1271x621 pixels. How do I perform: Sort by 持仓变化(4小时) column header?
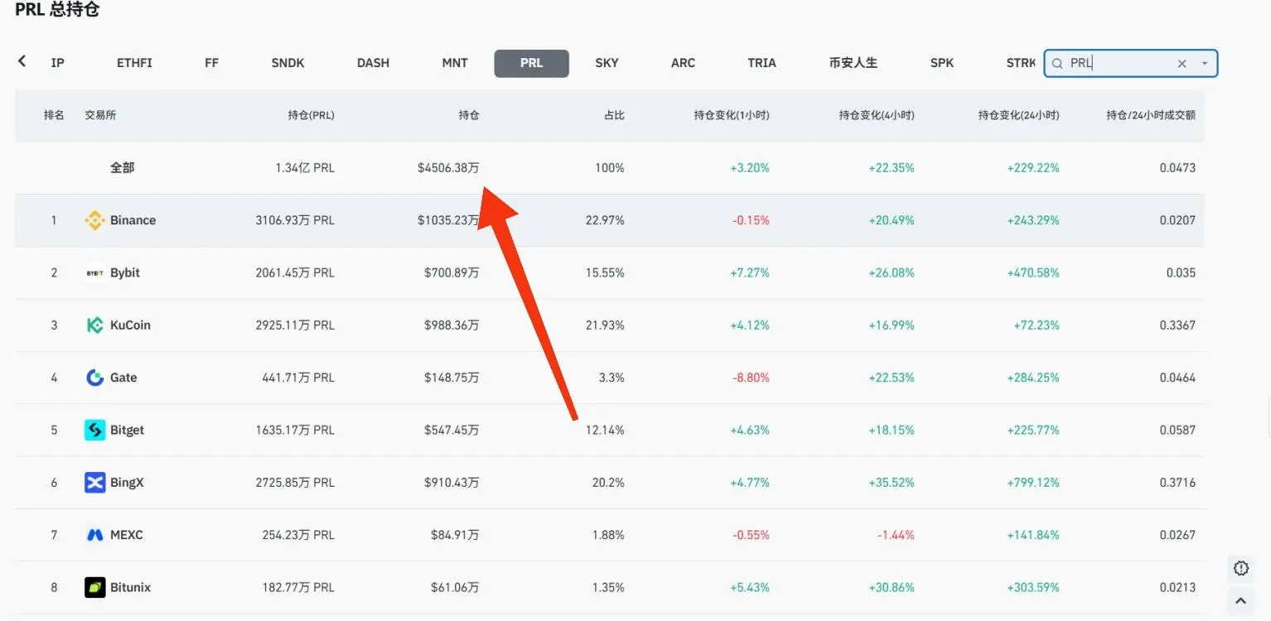click(x=877, y=115)
